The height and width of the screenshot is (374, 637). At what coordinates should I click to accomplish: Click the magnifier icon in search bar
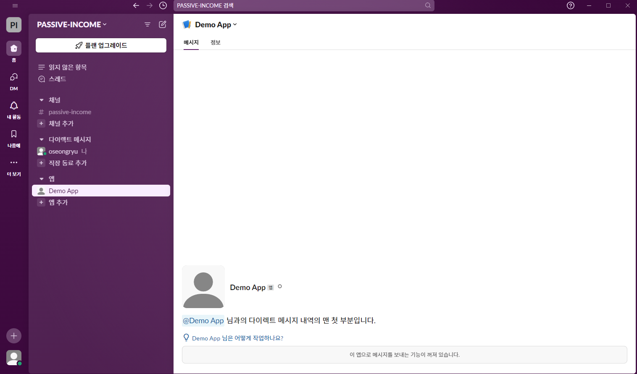click(x=428, y=5)
